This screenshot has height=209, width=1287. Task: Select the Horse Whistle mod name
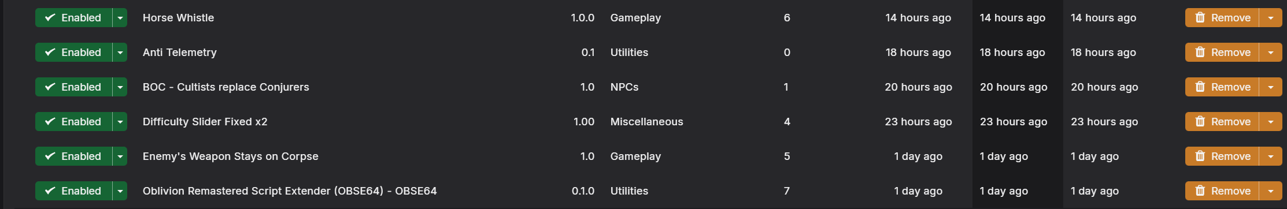click(178, 18)
